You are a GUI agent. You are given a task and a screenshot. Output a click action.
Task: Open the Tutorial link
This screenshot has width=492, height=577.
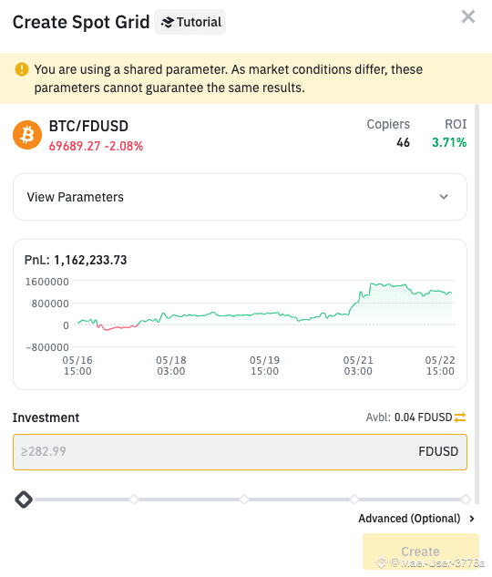click(x=190, y=22)
